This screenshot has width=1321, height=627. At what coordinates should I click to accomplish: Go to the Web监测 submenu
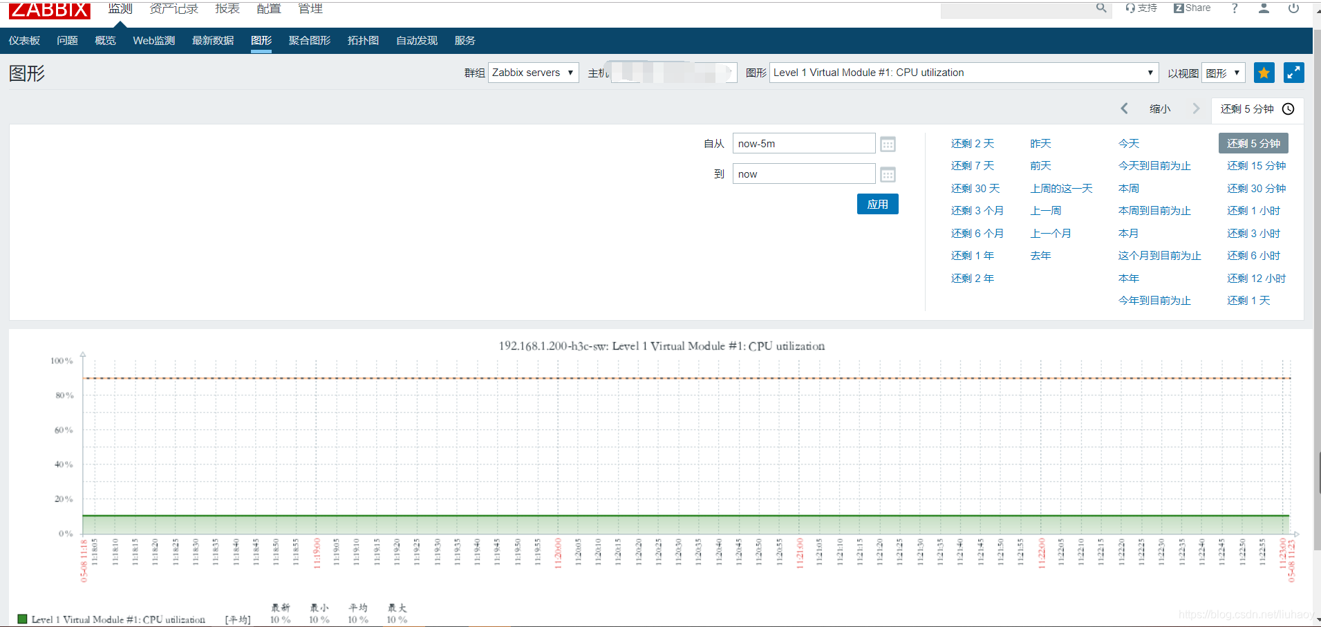(x=154, y=41)
